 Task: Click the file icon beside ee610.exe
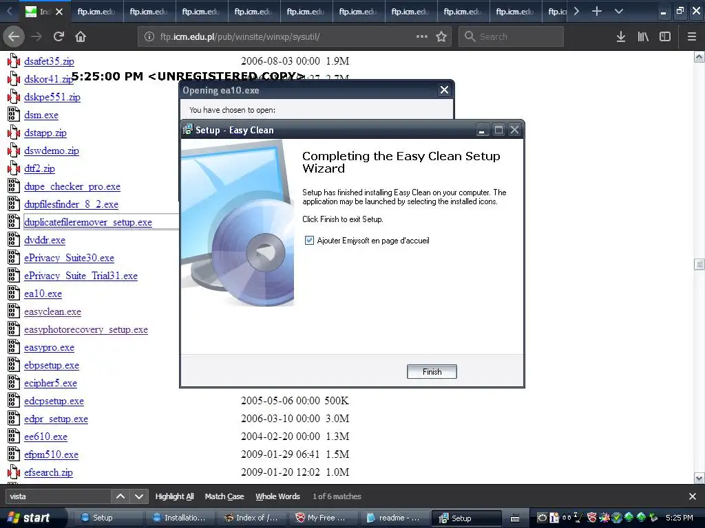click(x=14, y=437)
